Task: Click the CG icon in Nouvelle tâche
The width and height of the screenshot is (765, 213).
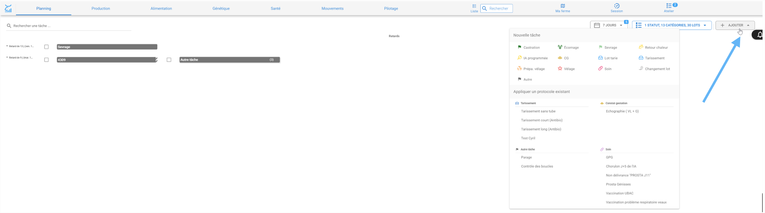Action: click(x=560, y=58)
